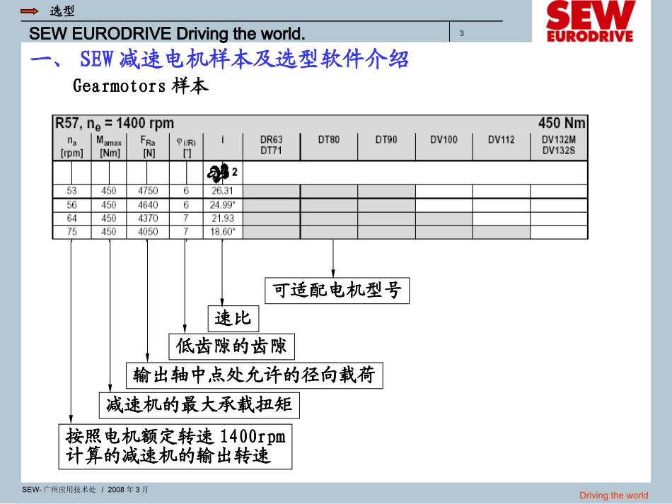Click the SEW EURODRIVE logo

coord(590,21)
